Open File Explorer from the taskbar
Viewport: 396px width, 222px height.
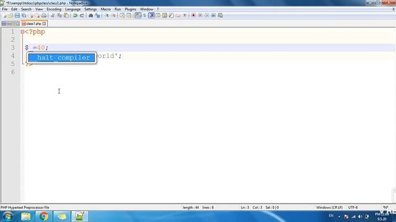(26, 216)
